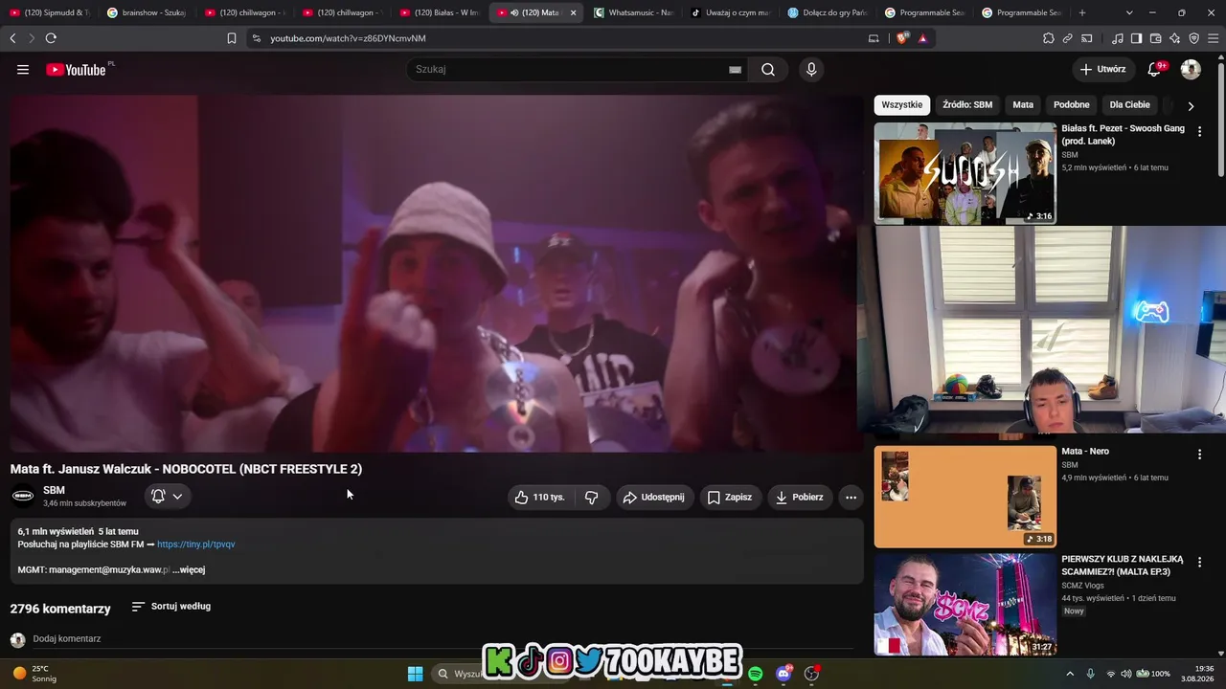Click the "Utwórz" create button
The width and height of the screenshot is (1226, 689).
click(x=1103, y=69)
